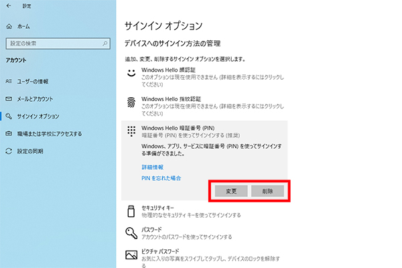Click the back arrow in Settings
Image resolution: width=402 pixels, height=268 pixels.
click(9, 5)
